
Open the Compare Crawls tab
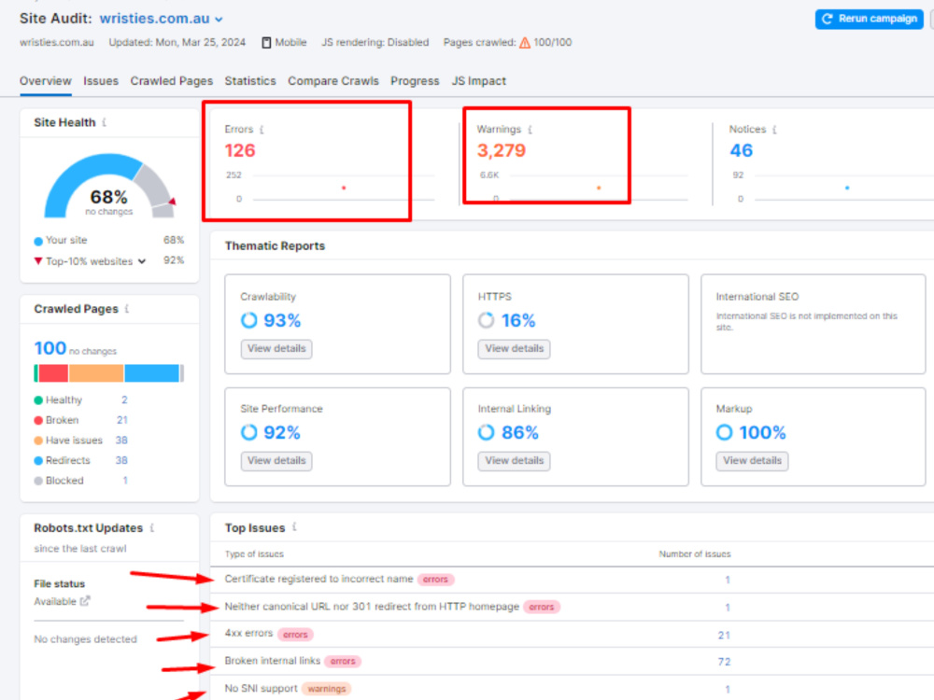tap(333, 81)
